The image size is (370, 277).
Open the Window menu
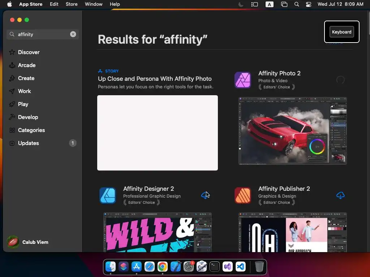point(94,4)
